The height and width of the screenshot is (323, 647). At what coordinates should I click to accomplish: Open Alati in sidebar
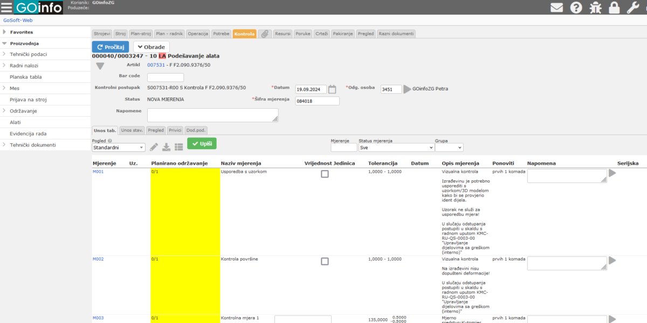[15, 122]
